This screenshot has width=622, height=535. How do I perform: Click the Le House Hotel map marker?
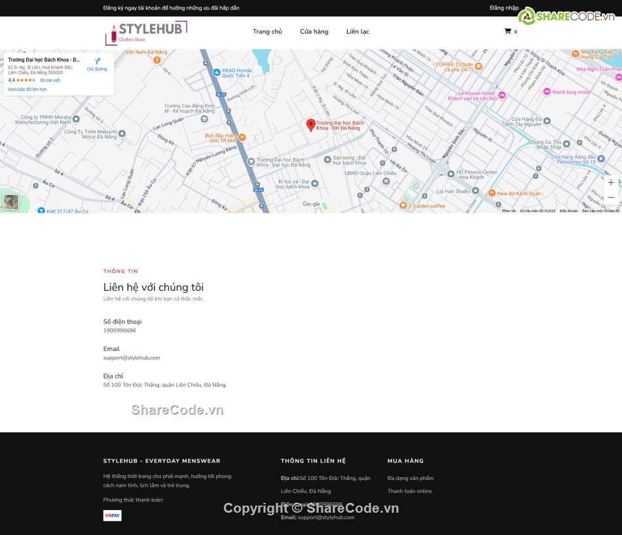point(502,95)
